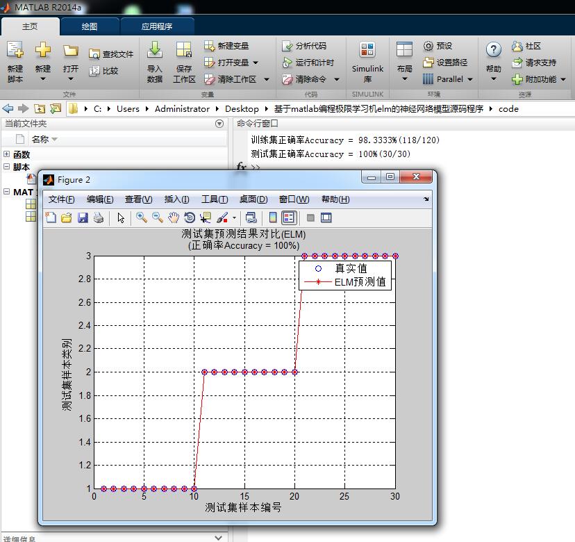Click Set Path (设置路径)
This screenshot has width=575, height=542.
[x=445, y=63]
